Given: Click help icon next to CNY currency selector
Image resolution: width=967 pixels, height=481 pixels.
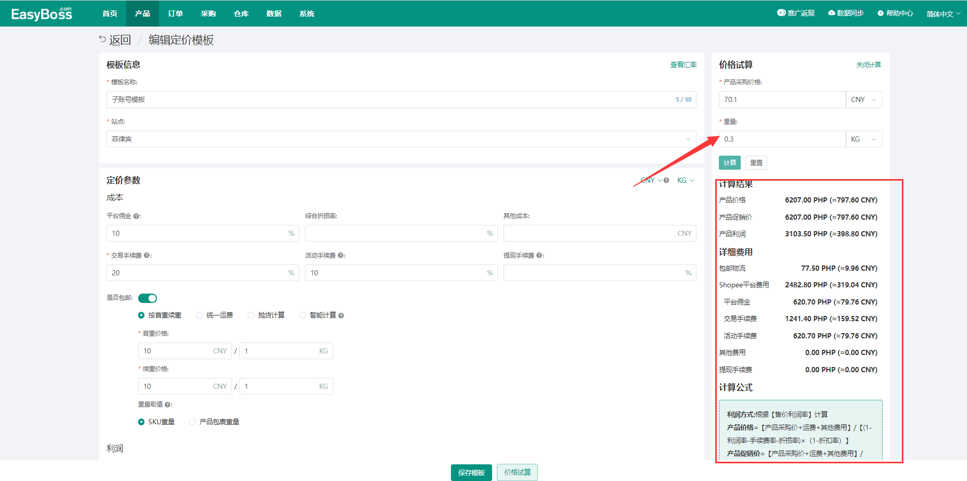Looking at the screenshot, I should pyautogui.click(x=666, y=181).
